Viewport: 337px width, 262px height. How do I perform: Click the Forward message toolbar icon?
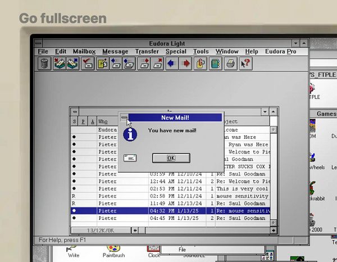(x=144, y=64)
